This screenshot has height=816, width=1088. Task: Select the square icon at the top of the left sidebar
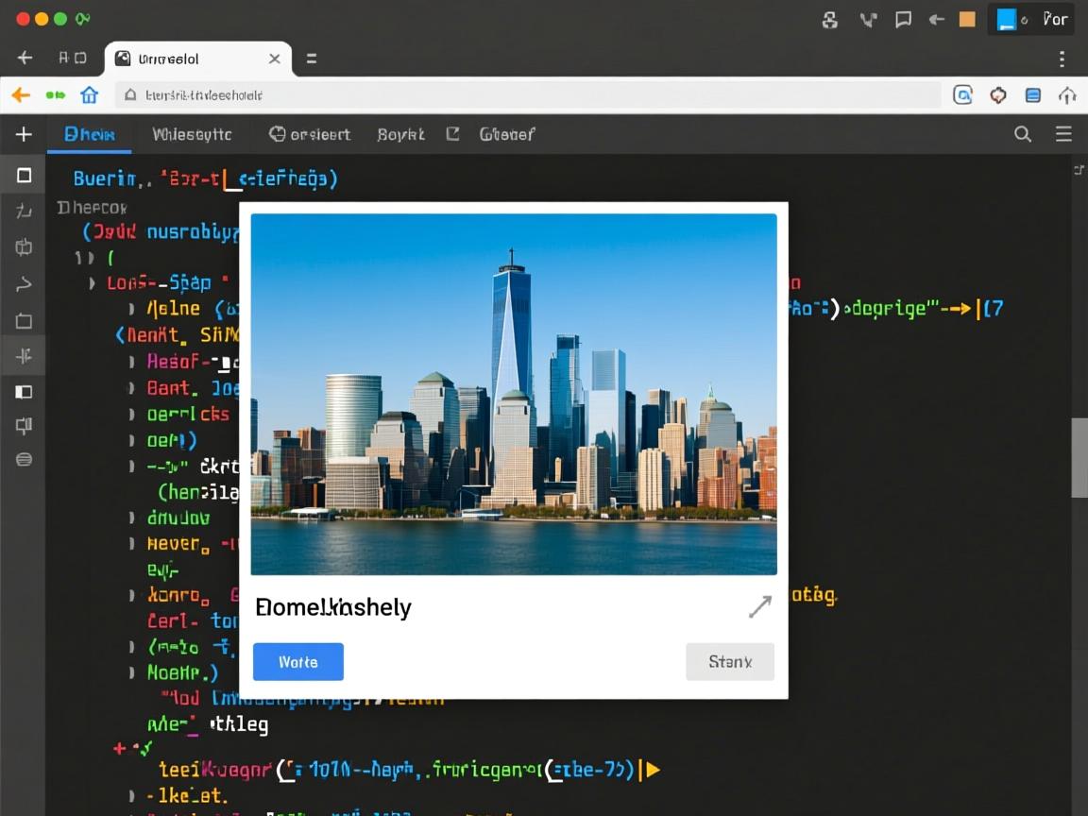pos(25,175)
